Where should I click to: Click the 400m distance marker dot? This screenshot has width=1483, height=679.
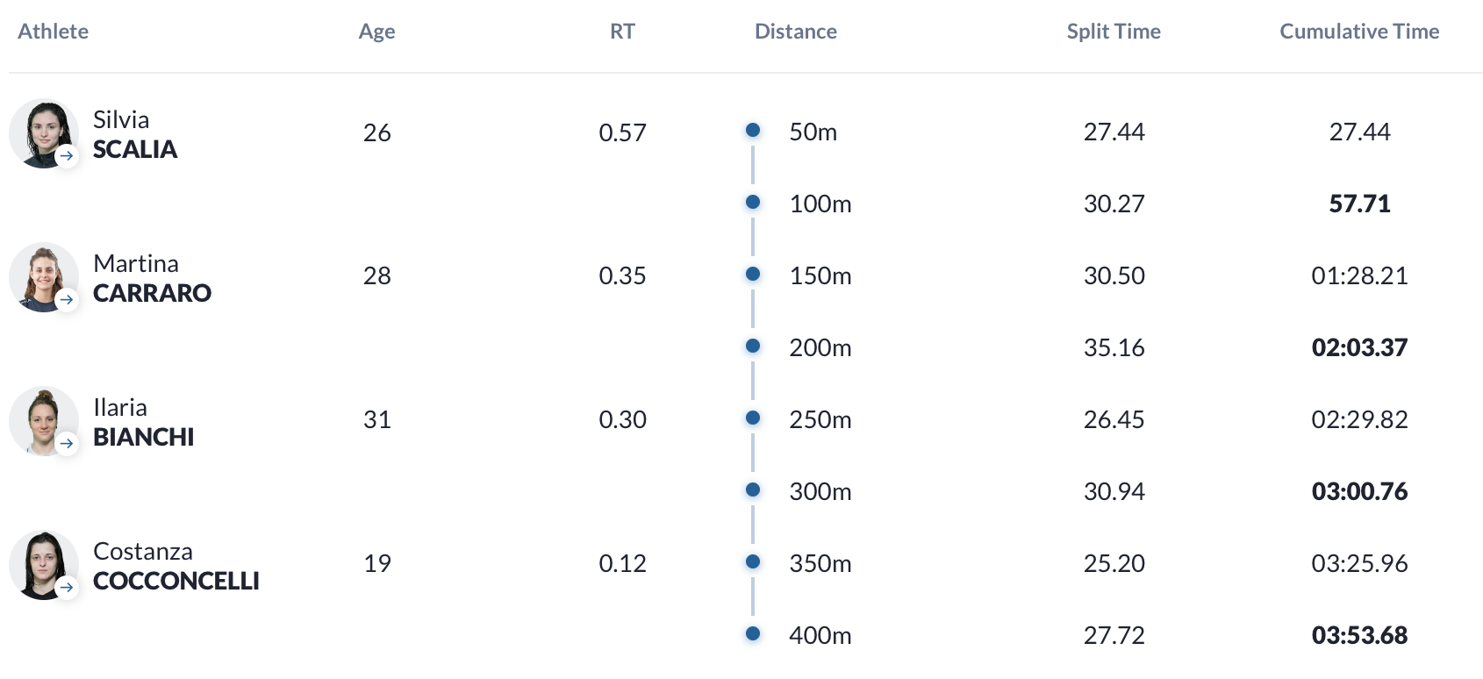pos(753,633)
